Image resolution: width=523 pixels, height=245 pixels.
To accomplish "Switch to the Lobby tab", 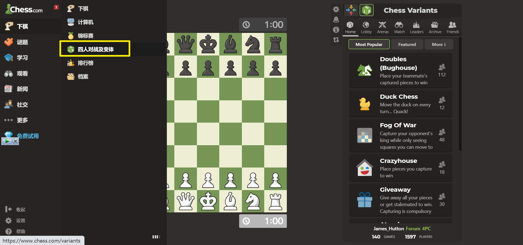I will [x=366, y=28].
